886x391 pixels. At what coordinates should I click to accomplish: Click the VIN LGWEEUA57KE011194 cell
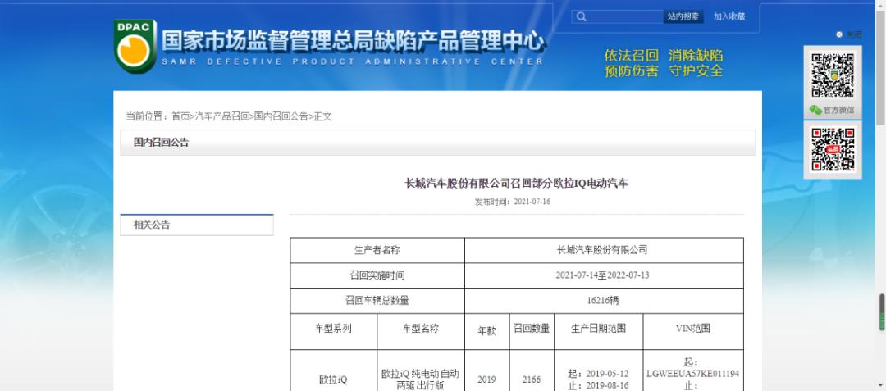coord(693,371)
